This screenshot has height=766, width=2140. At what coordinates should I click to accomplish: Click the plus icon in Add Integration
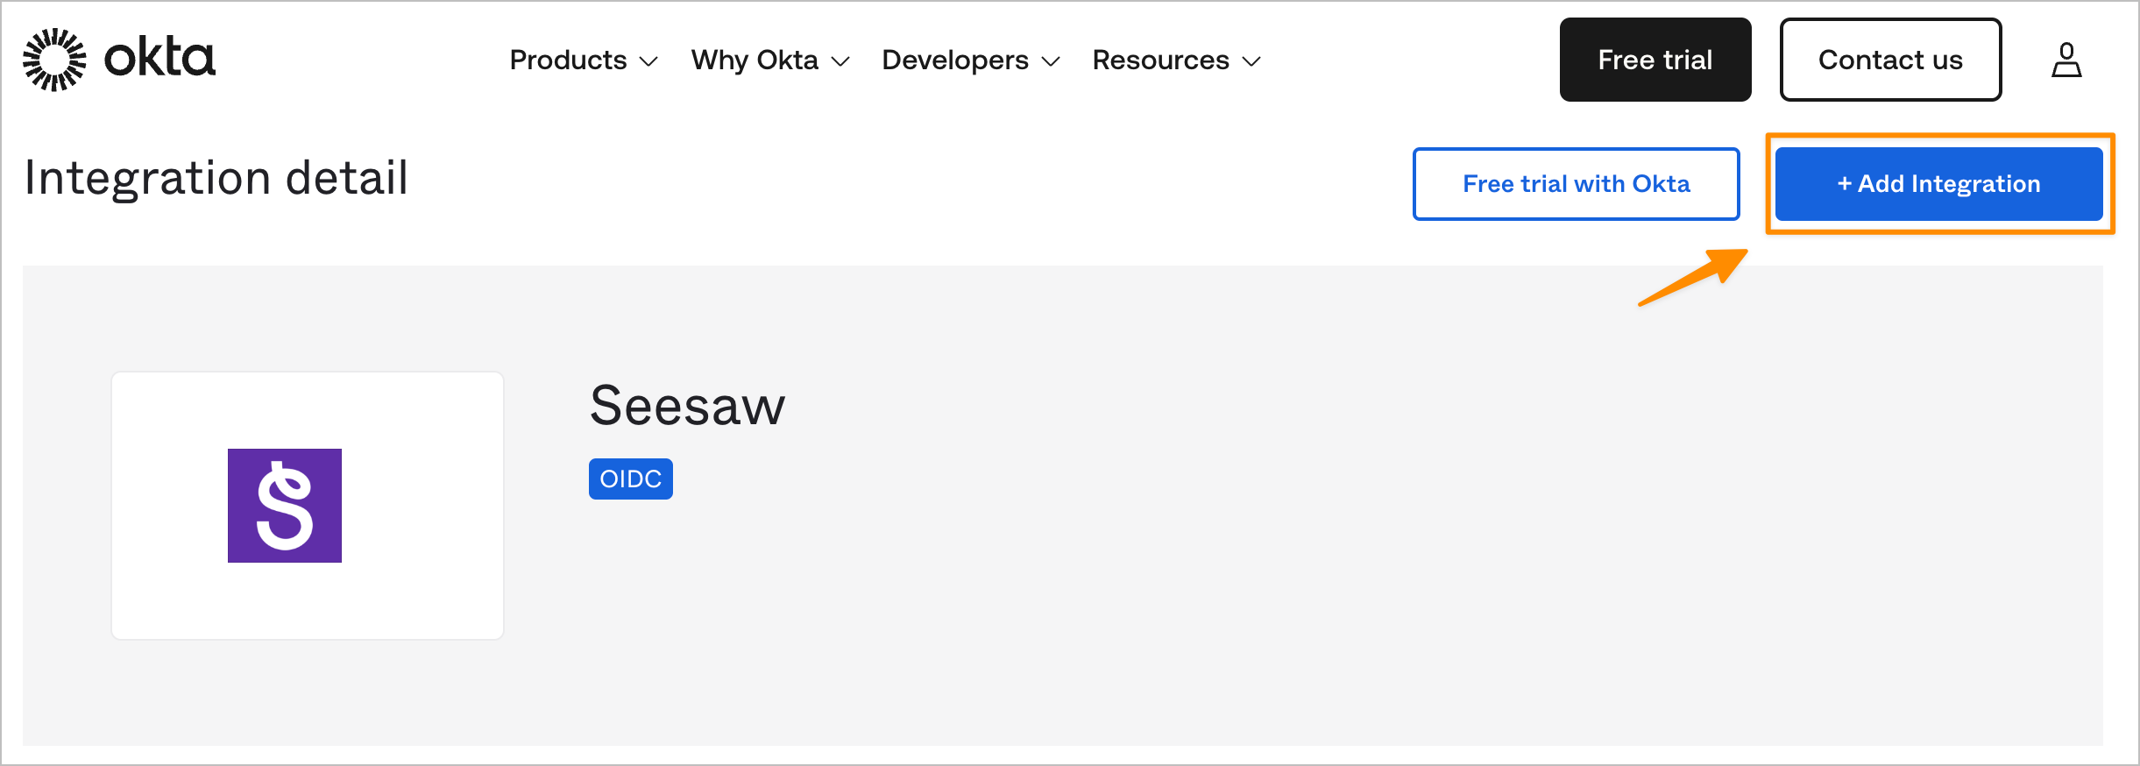1846,184
